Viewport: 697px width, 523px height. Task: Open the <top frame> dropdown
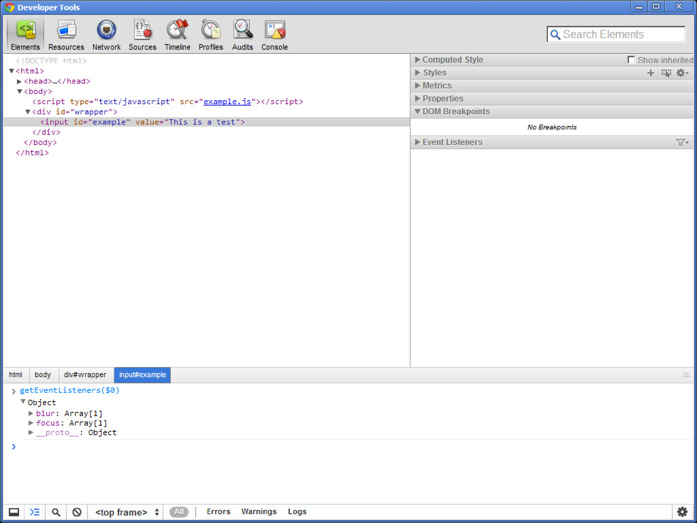pos(127,512)
